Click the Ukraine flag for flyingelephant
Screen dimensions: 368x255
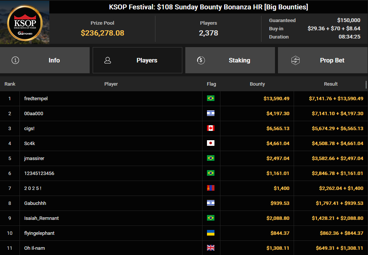point(210,233)
